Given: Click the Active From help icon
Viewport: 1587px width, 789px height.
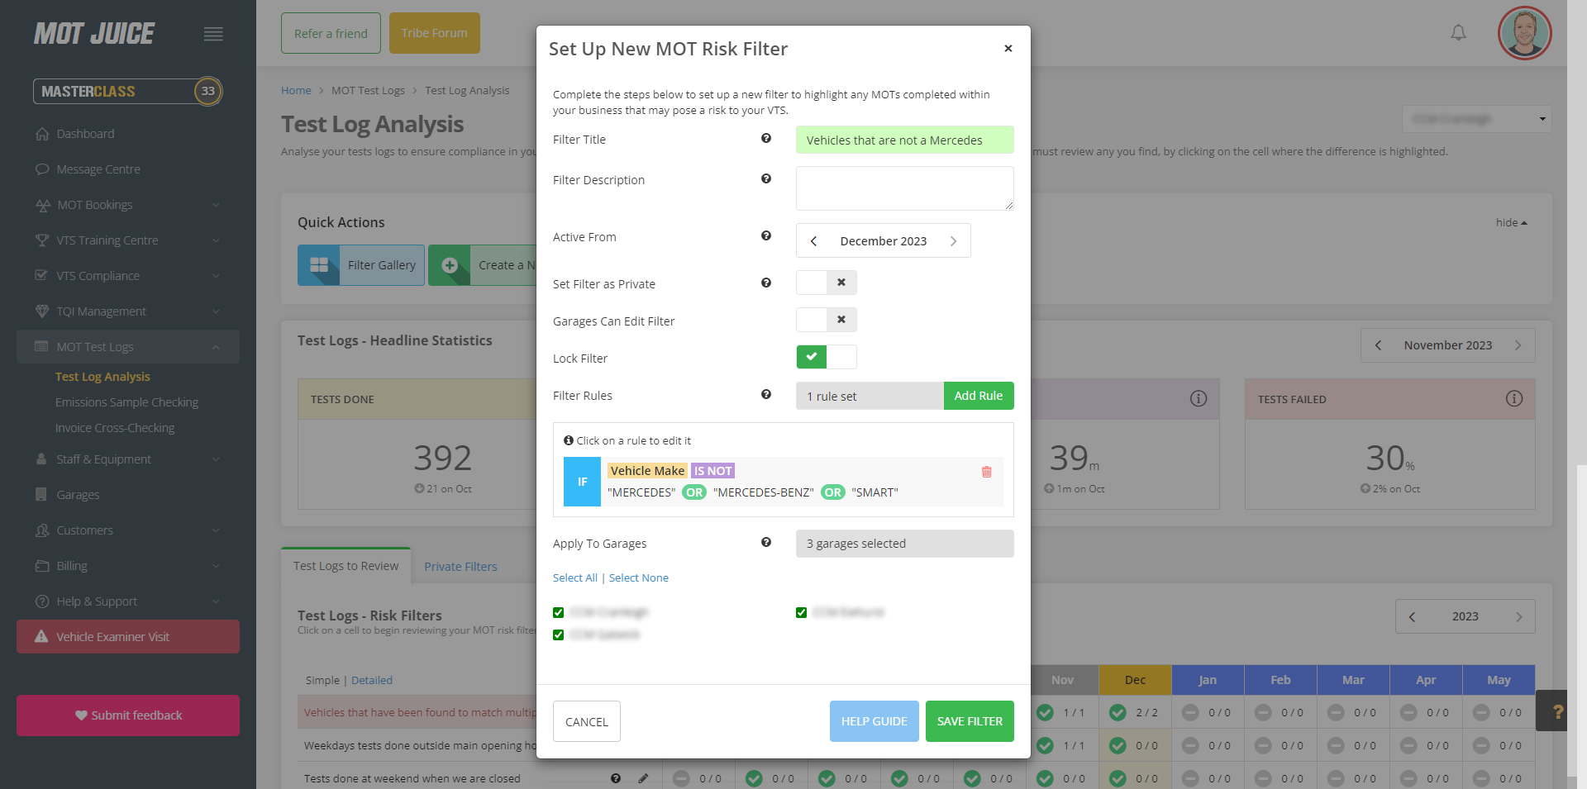Looking at the screenshot, I should click(766, 236).
